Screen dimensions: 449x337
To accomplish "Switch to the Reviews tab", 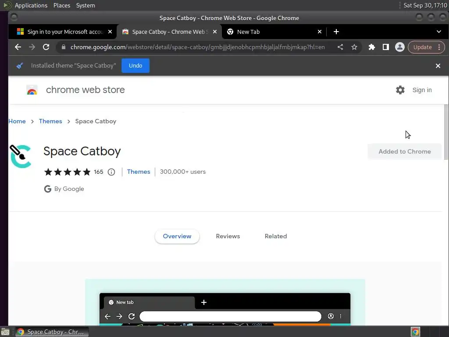I will (228, 237).
